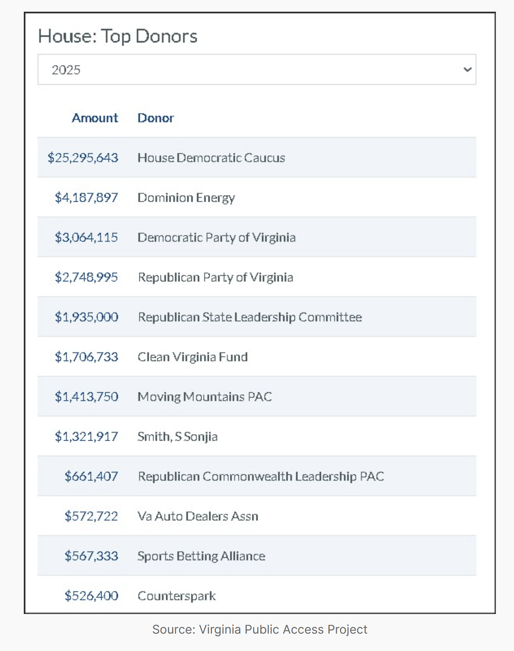Viewport: 514px width, 651px height.
Task: Click the House: Top Donors heading
Action: coord(118,36)
